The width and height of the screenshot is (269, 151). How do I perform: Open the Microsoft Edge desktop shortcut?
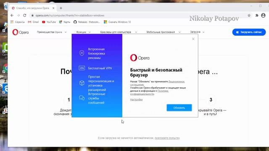click(x=5, y=89)
